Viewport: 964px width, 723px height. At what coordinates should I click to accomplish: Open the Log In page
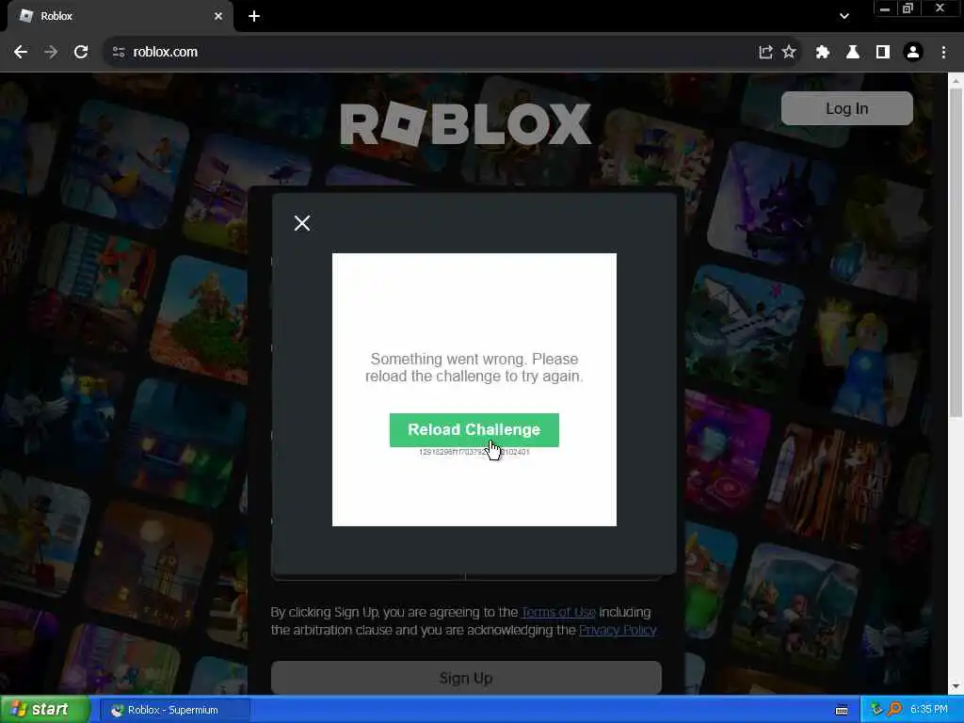tap(846, 108)
